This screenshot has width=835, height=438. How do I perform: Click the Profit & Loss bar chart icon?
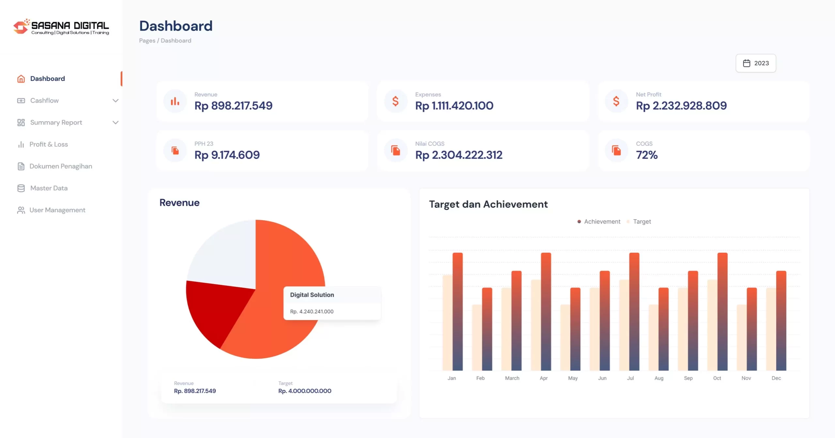point(21,144)
